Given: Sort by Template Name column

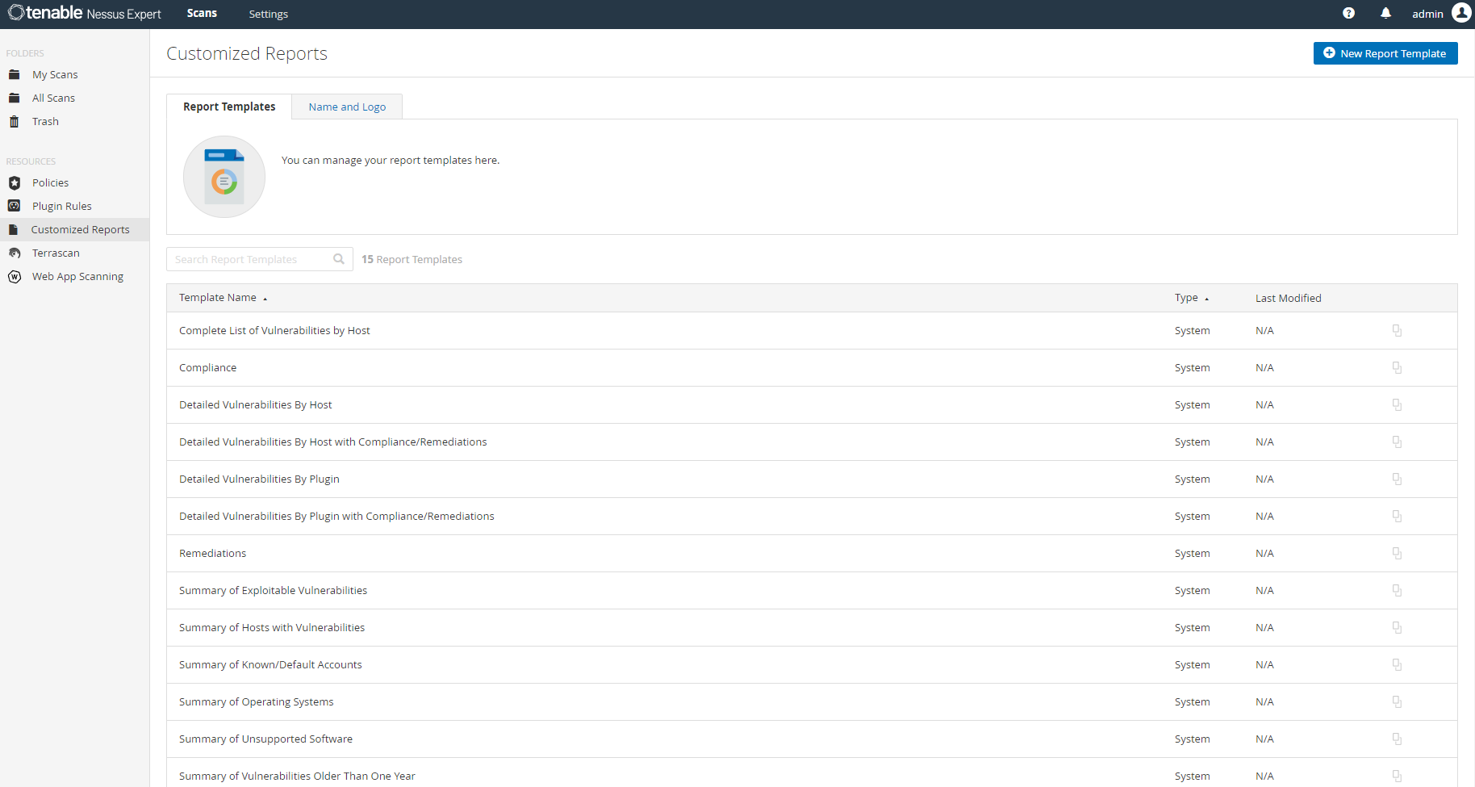Looking at the screenshot, I should 218,298.
